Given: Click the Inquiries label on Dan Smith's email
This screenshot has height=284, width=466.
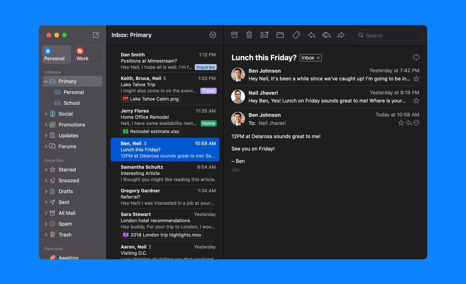Looking at the screenshot, I should coord(206,67).
